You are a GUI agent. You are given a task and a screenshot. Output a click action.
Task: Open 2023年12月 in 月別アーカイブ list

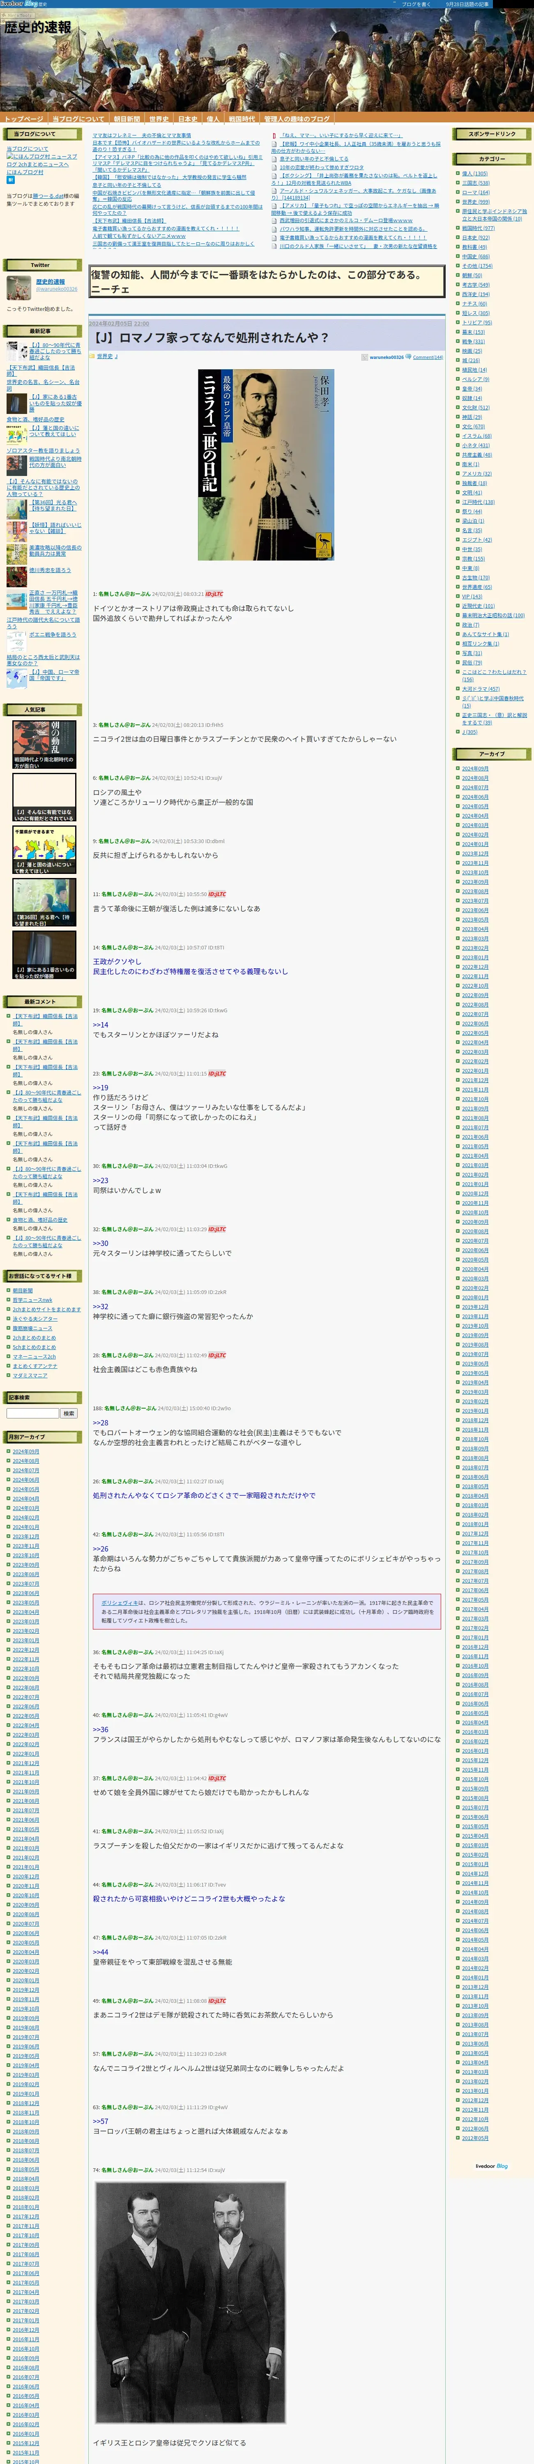pos(26,1536)
